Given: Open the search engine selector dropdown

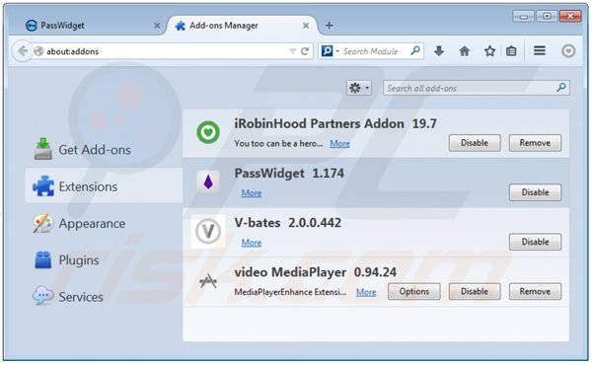Looking at the screenshot, I should 330,51.
